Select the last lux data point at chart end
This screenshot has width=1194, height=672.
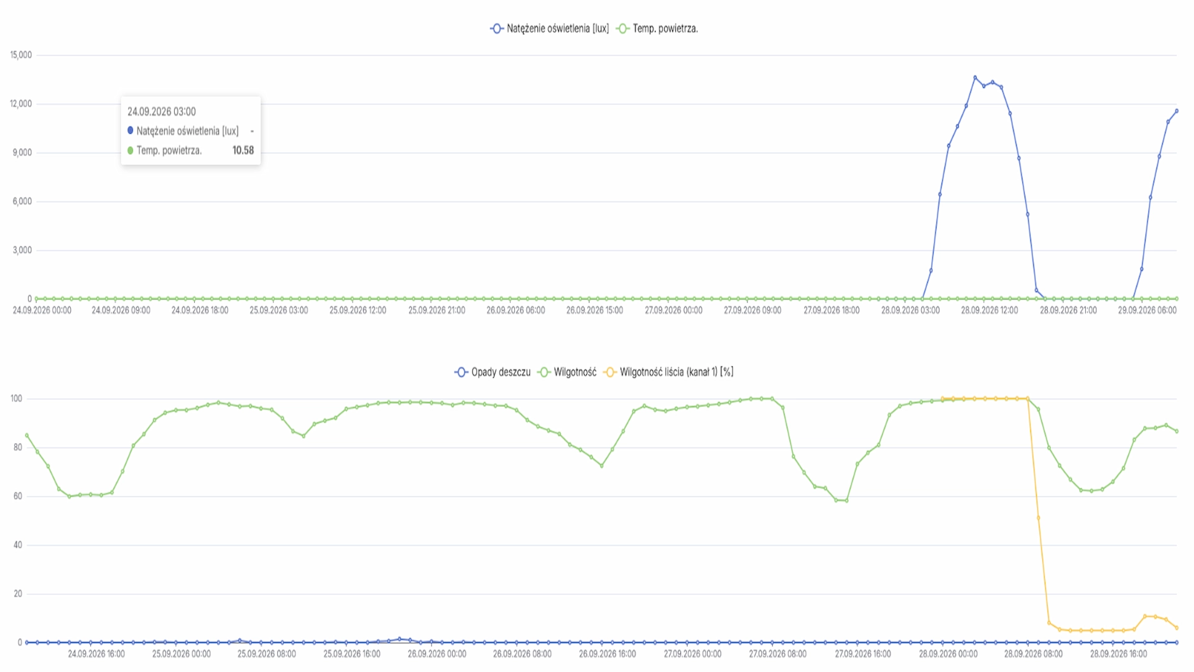pos(1177,111)
